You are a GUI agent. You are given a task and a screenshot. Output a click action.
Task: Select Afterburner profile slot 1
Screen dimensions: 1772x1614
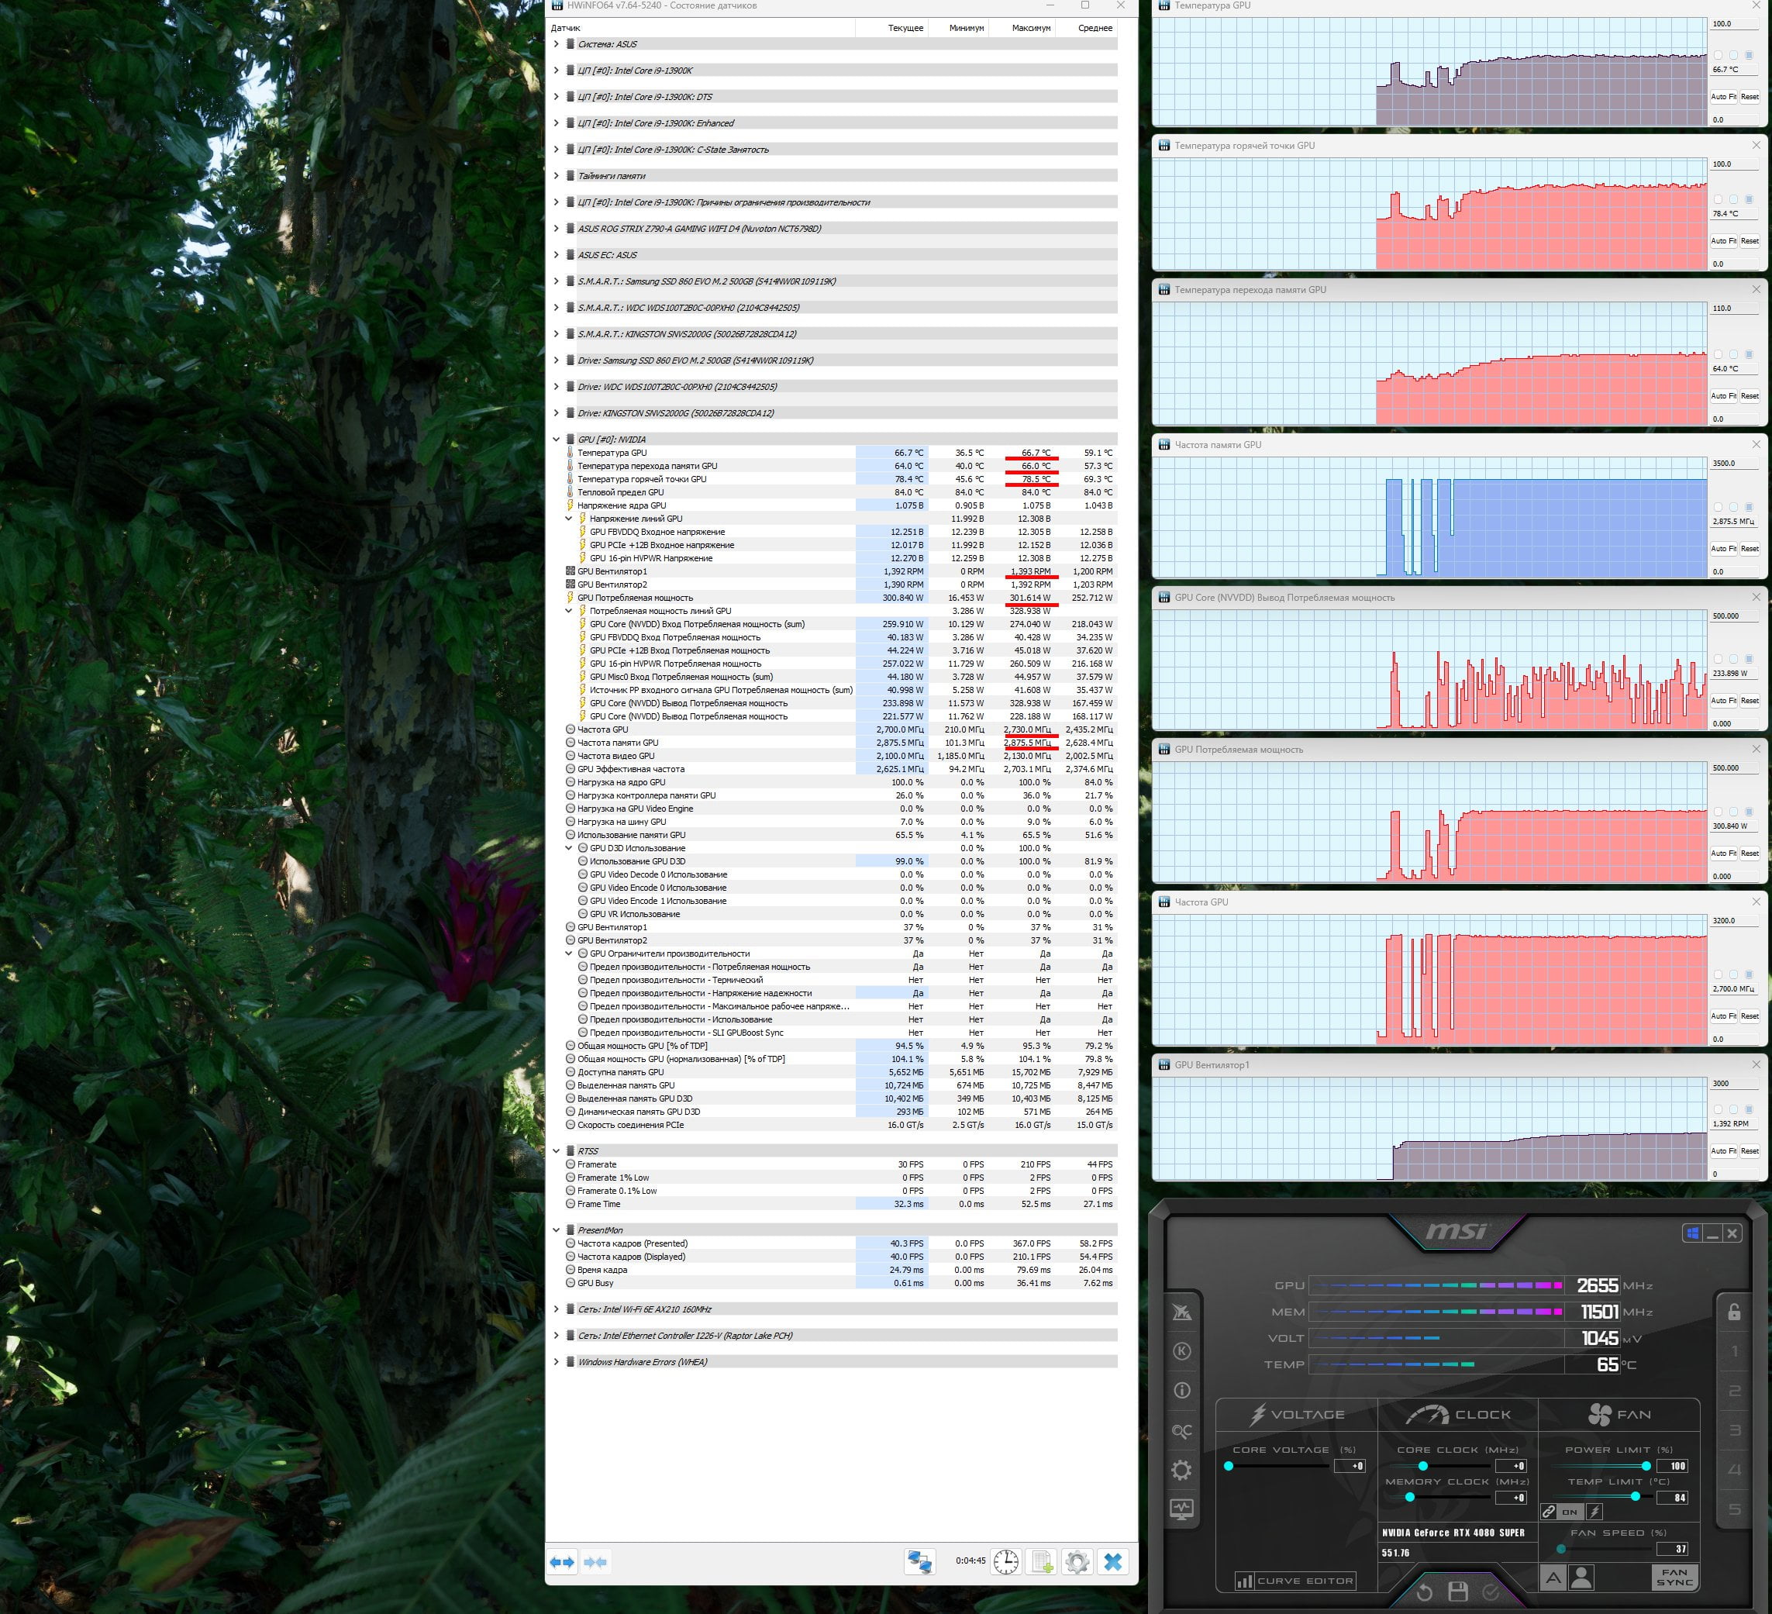tap(1734, 1351)
